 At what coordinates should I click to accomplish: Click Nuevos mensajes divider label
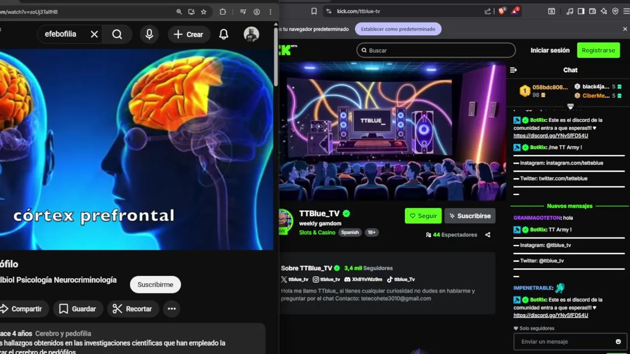[x=569, y=206]
